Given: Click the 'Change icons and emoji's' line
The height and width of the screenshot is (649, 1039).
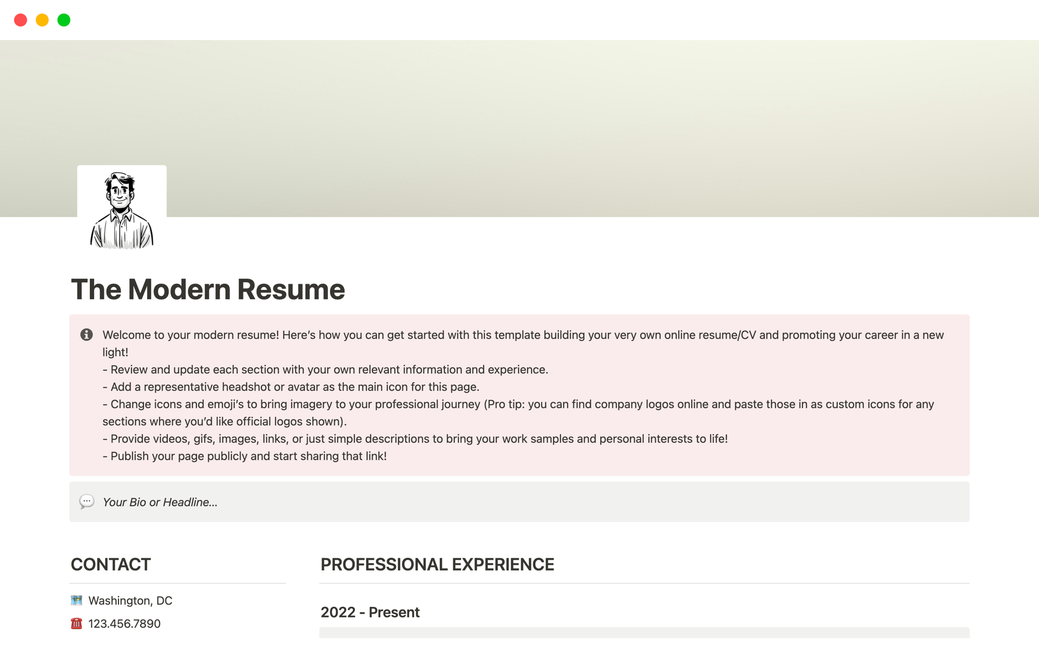Looking at the screenshot, I should 518,413.
